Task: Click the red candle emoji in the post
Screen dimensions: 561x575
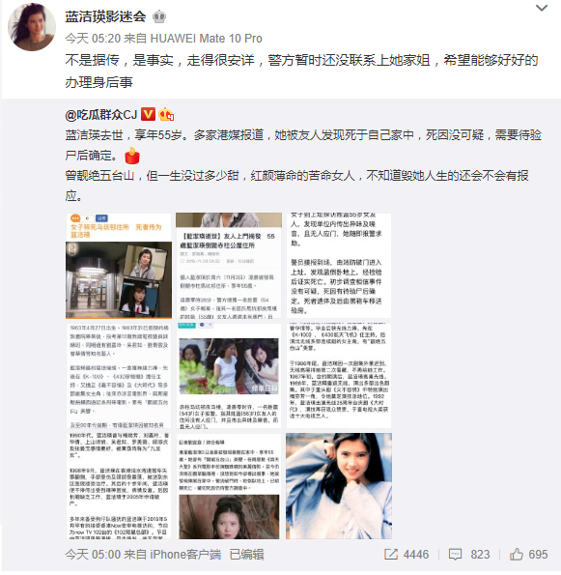Action: 132,156
